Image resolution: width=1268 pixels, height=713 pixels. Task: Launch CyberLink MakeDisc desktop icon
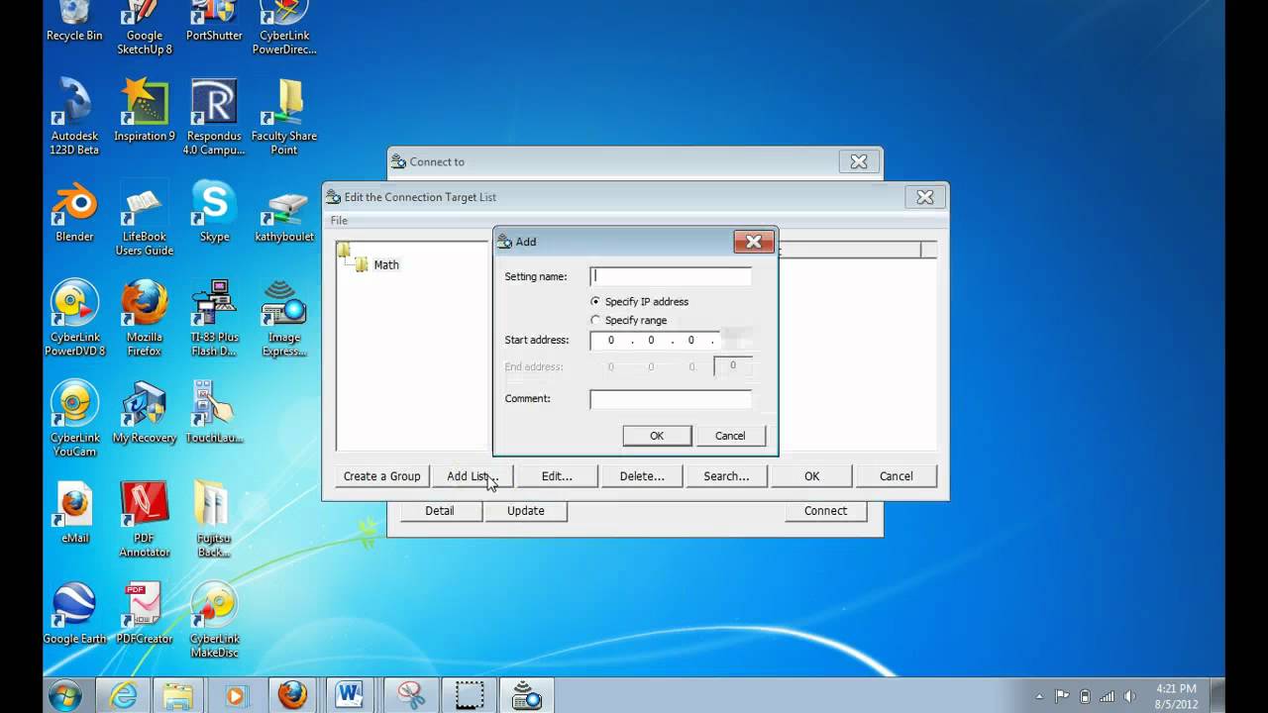(214, 621)
